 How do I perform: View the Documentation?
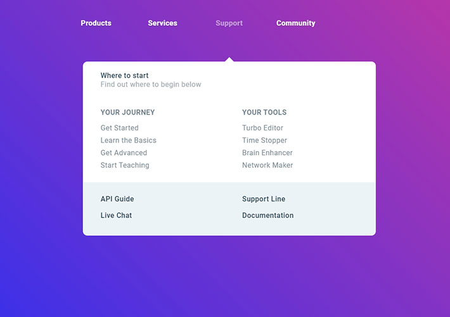[x=267, y=215]
